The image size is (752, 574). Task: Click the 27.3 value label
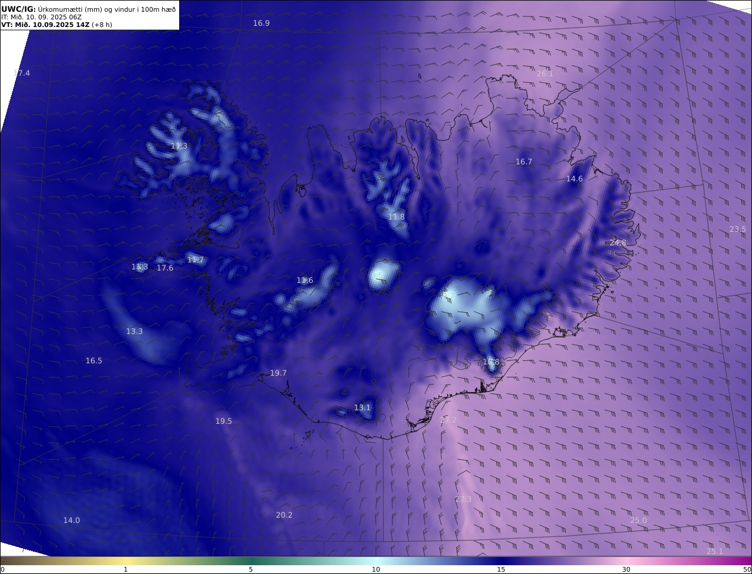pyautogui.click(x=464, y=499)
